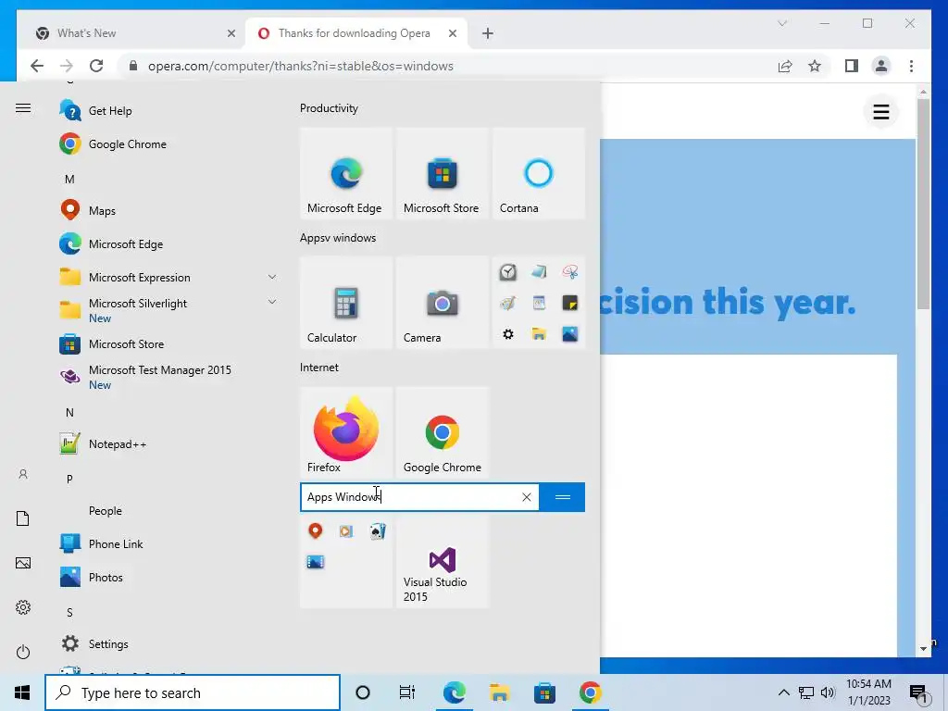Open the tile folder containing Alarms and Snipping Tool
948x711 pixels.
[538, 303]
